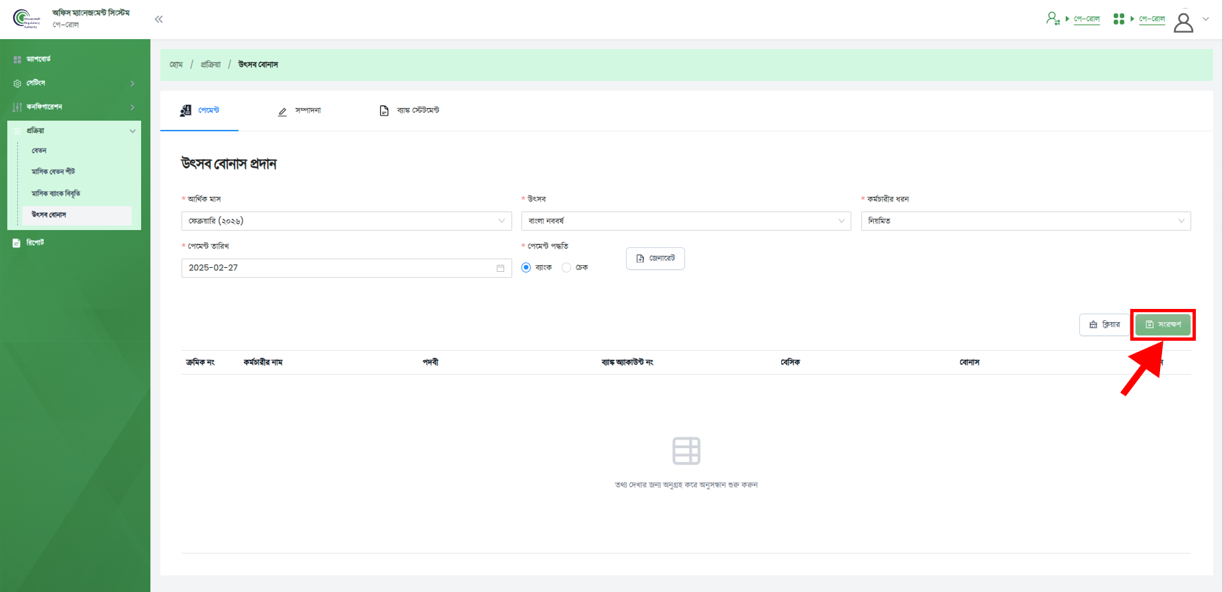Click the user-switch icon in header
The width and height of the screenshot is (1223, 592).
(1053, 19)
